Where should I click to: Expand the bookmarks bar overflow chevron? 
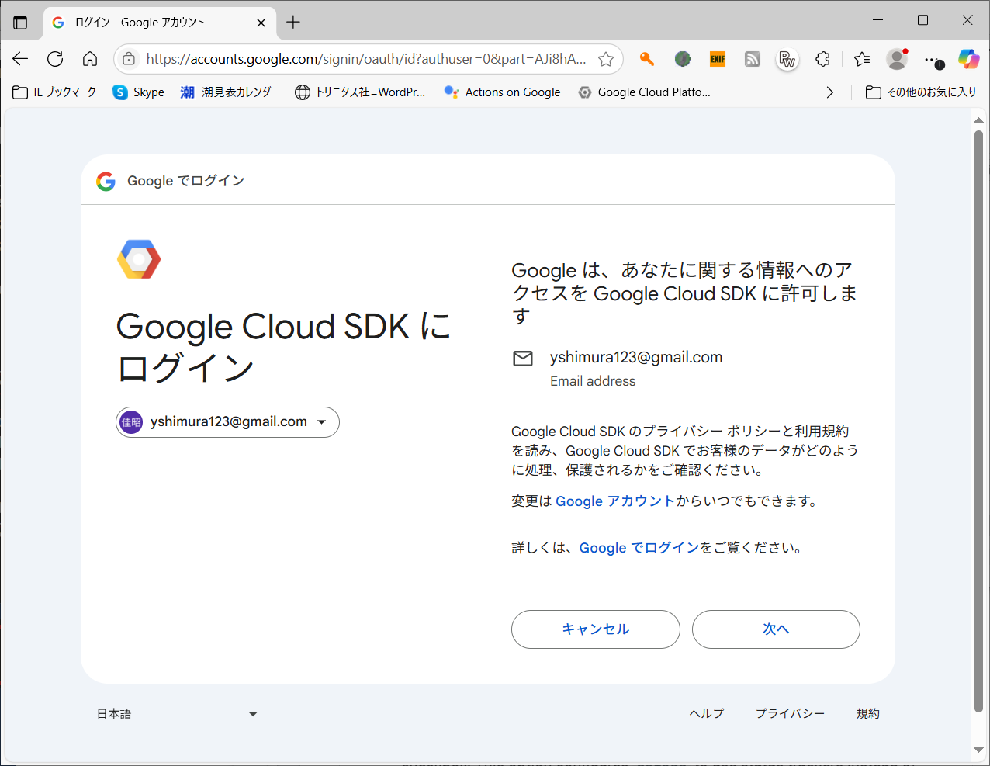(x=830, y=92)
